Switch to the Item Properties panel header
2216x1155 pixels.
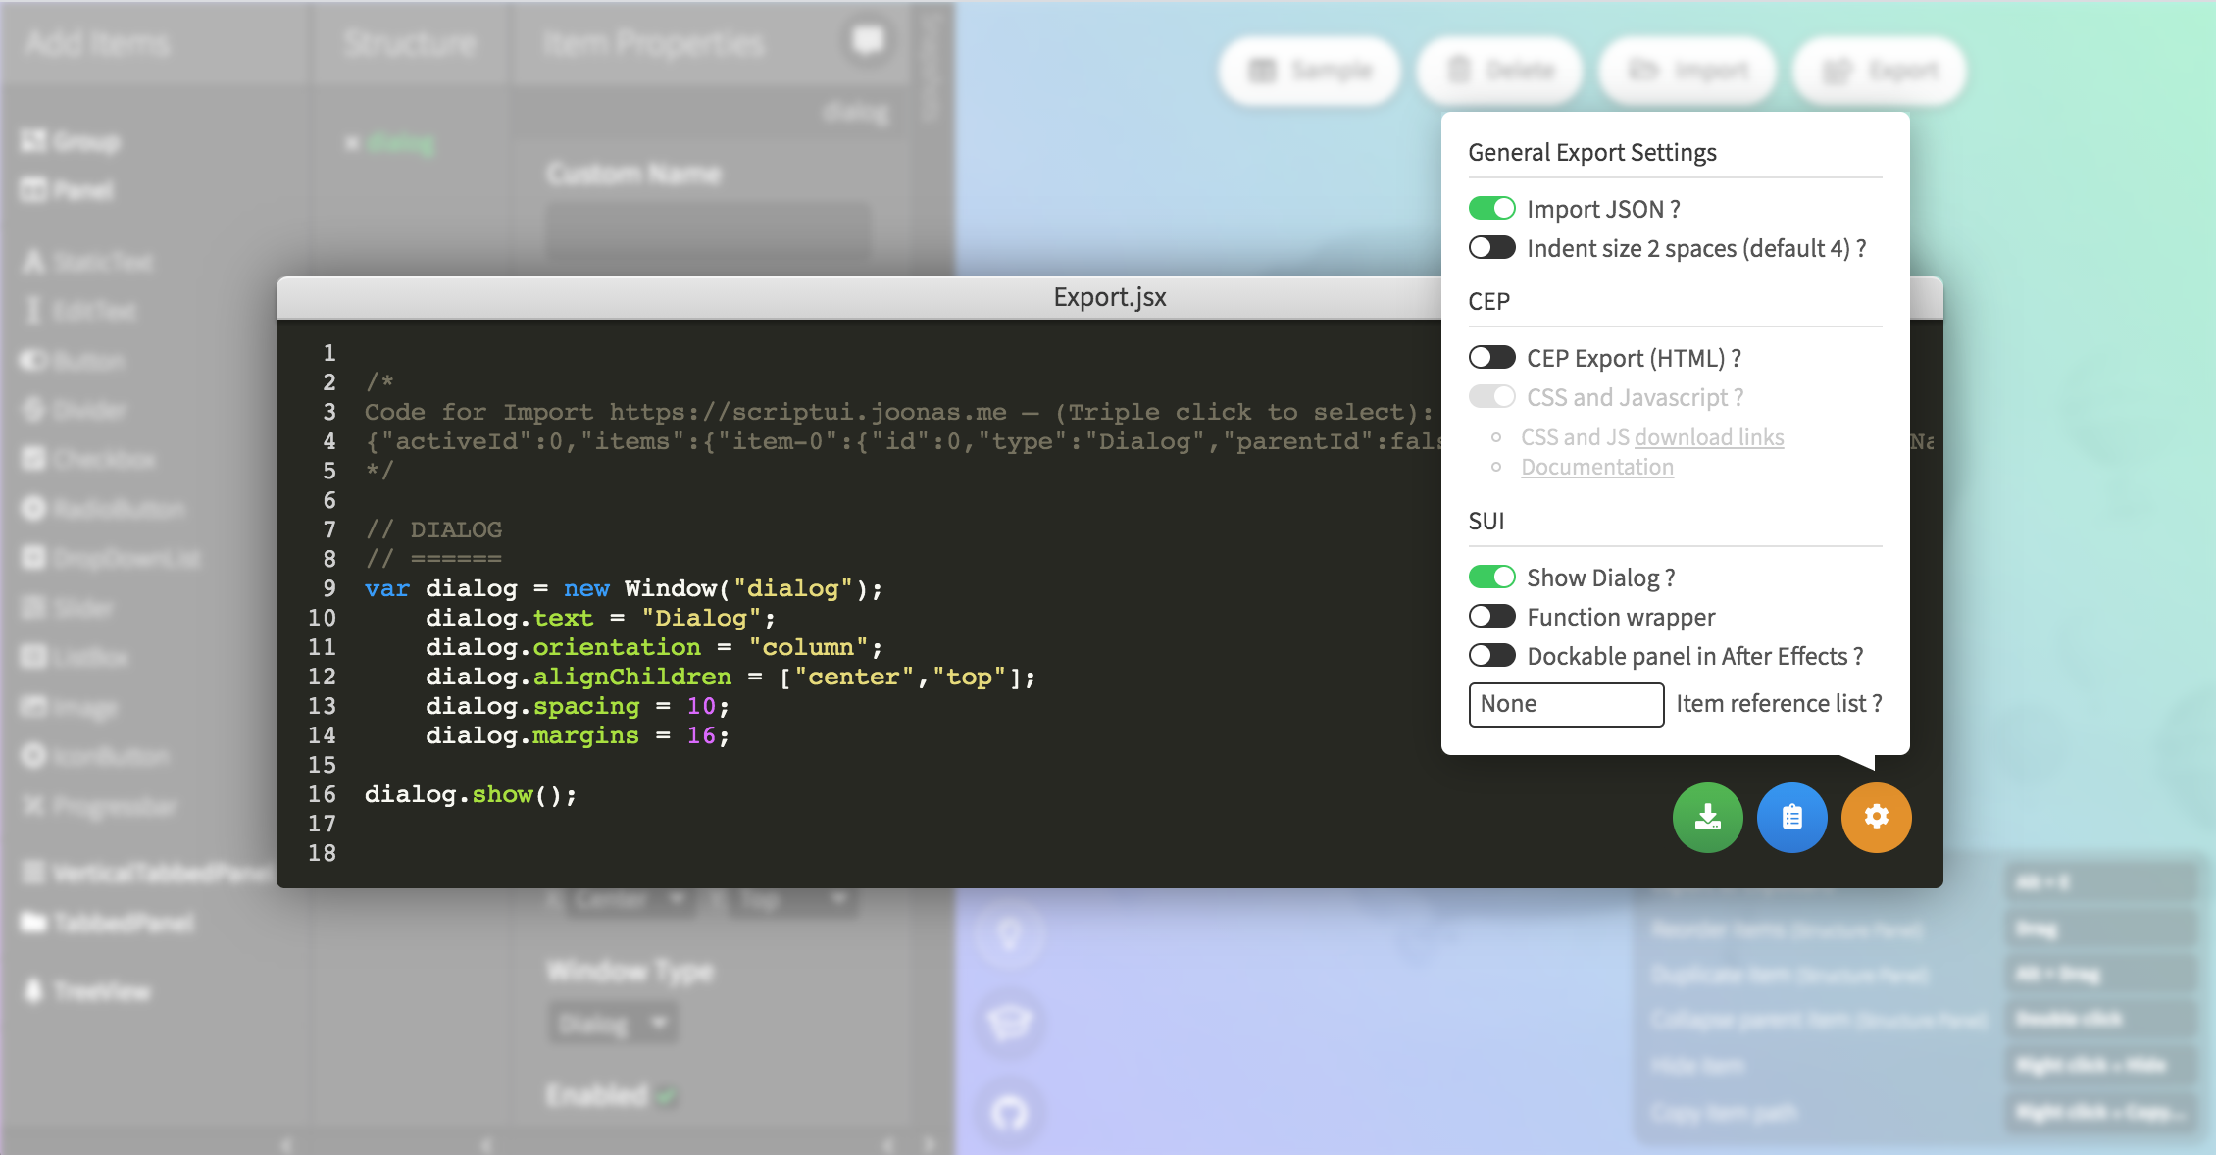tap(653, 43)
